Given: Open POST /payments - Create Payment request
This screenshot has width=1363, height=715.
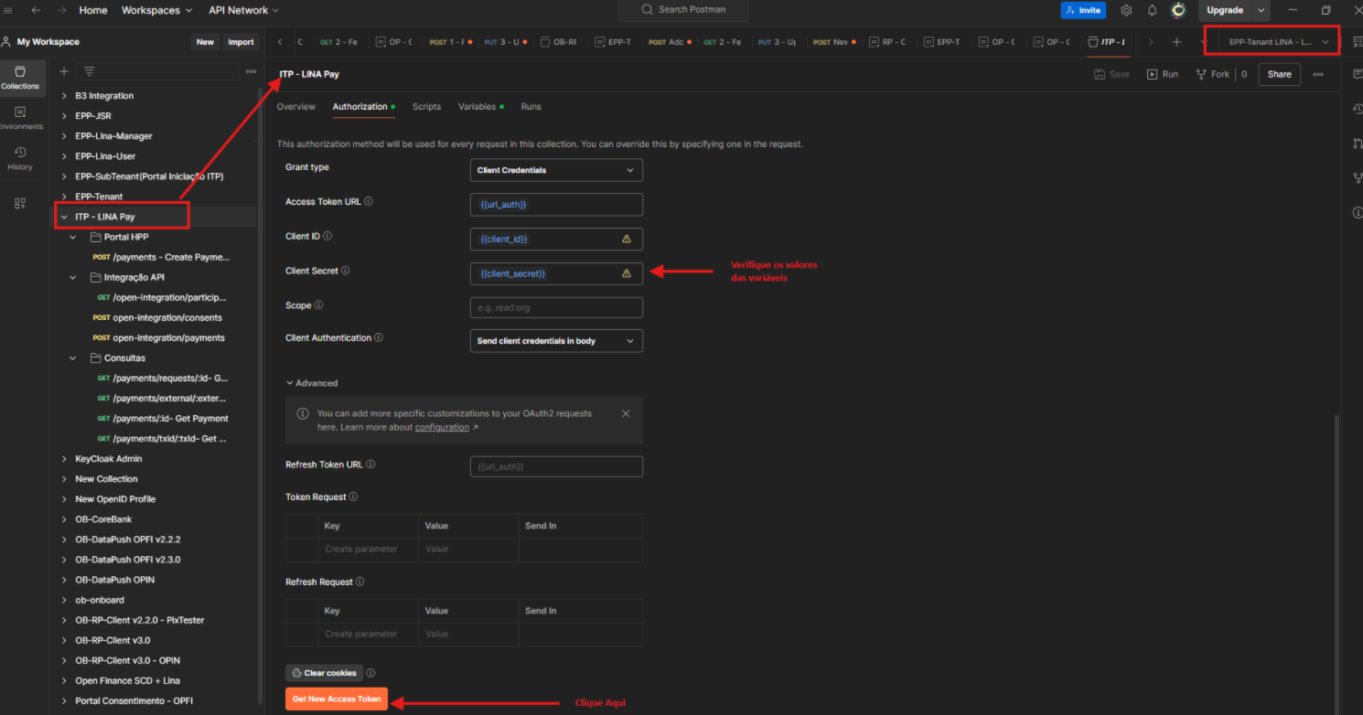Looking at the screenshot, I should (x=161, y=257).
